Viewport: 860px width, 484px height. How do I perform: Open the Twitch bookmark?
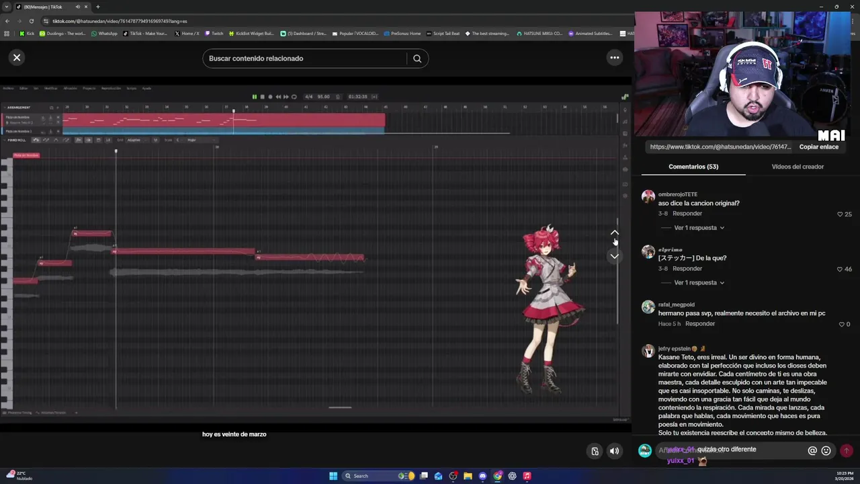[x=214, y=34]
